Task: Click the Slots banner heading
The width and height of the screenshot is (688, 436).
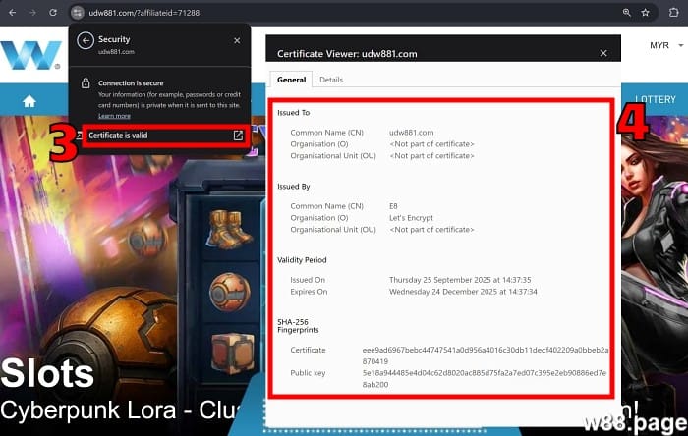Action: (47, 373)
